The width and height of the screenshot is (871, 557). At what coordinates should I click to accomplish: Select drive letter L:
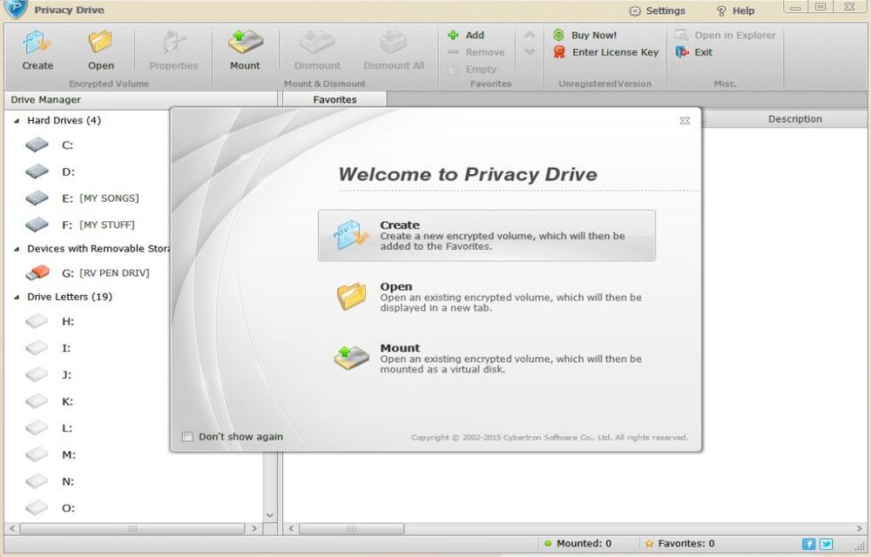click(x=50, y=427)
